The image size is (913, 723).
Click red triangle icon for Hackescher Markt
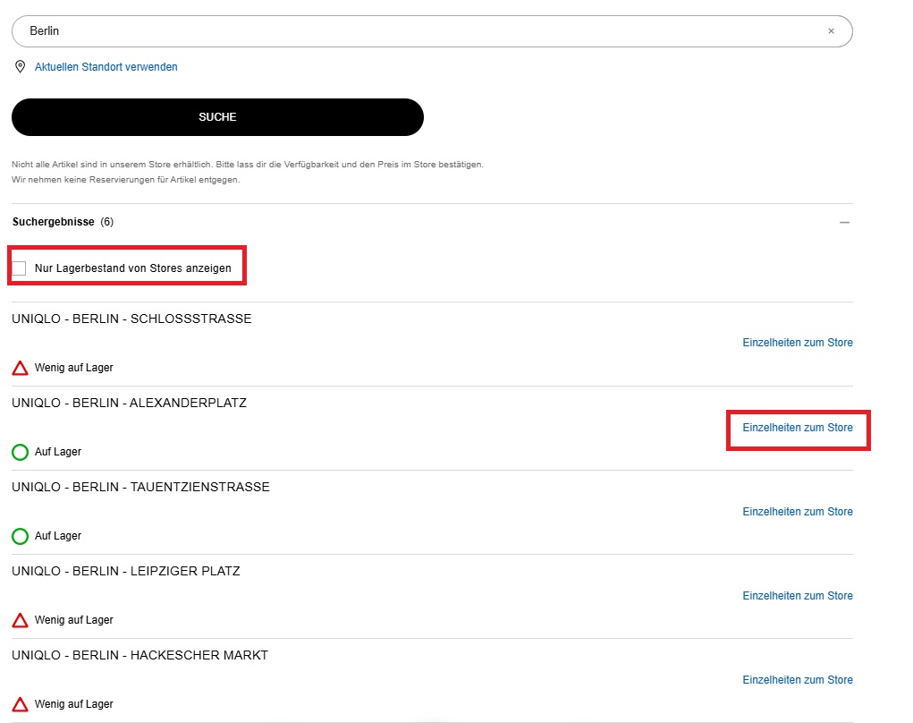click(x=20, y=704)
